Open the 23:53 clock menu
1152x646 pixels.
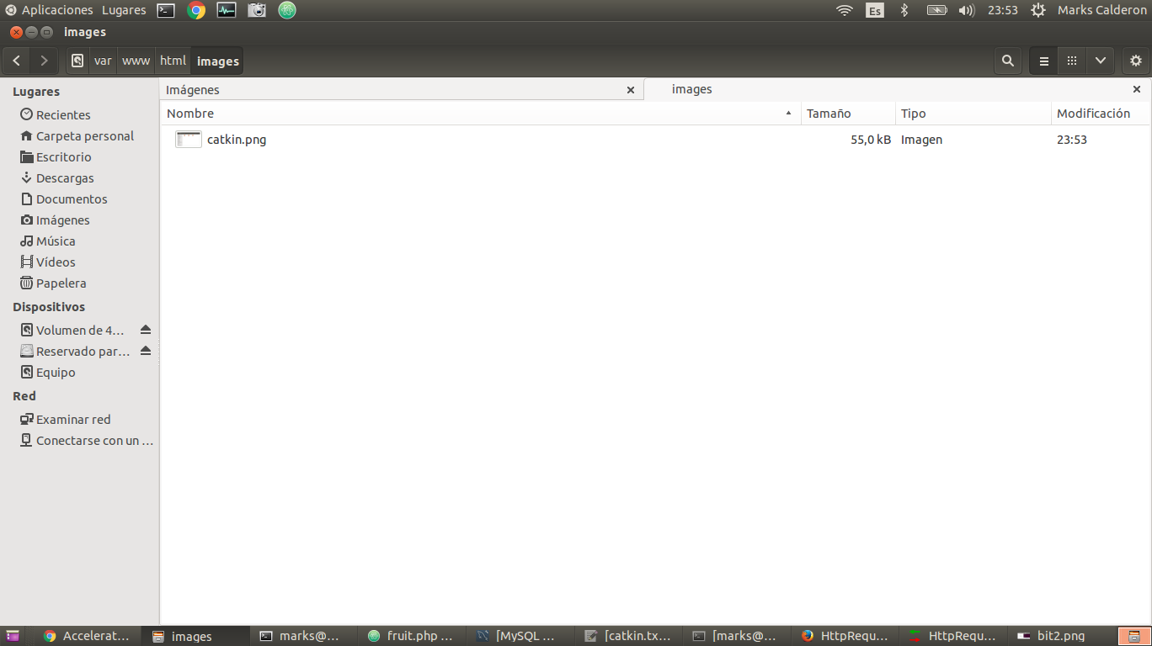tap(1003, 10)
